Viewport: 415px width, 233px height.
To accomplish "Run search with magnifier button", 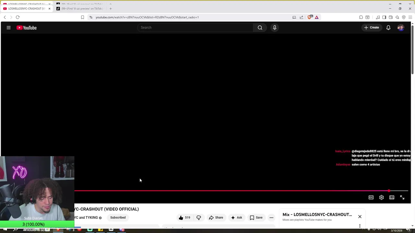I will [x=260, y=28].
